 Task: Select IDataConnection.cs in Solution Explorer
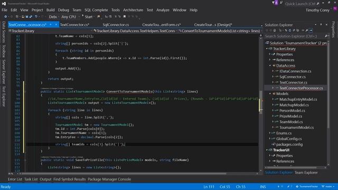pos(295,71)
